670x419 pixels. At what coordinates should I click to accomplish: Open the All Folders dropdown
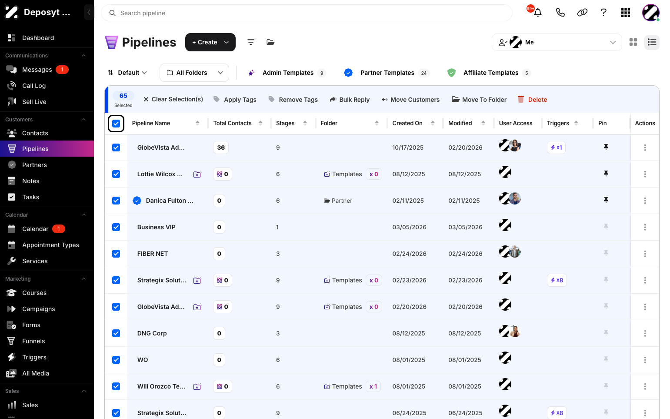click(194, 73)
